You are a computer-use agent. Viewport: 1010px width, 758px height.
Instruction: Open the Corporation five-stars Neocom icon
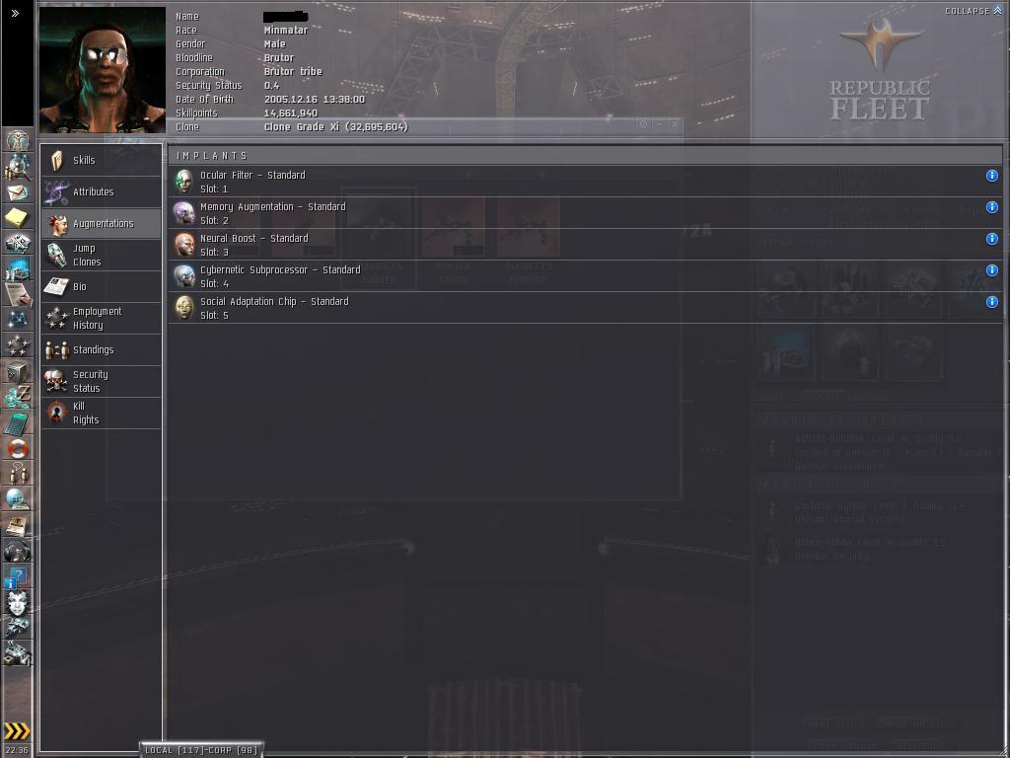pos(18,345)
